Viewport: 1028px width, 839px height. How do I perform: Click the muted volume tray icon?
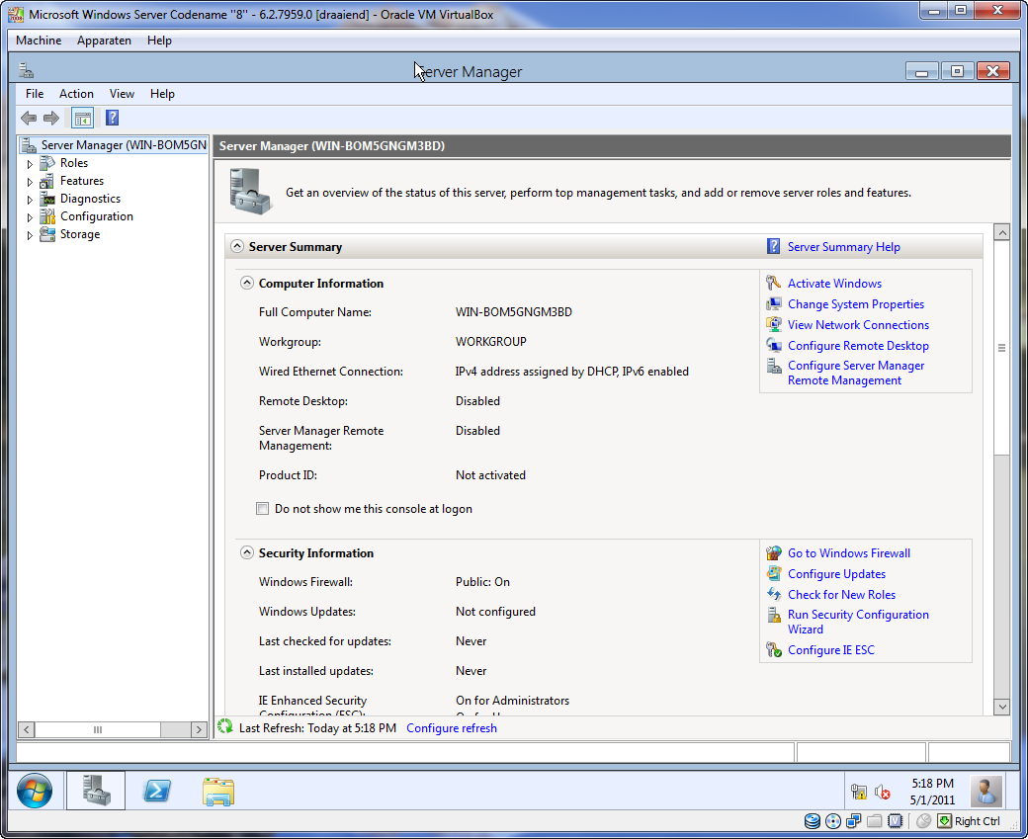[x=883, y=792]
